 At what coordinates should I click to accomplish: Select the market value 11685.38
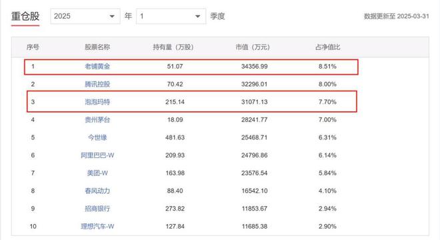[255, 226]
